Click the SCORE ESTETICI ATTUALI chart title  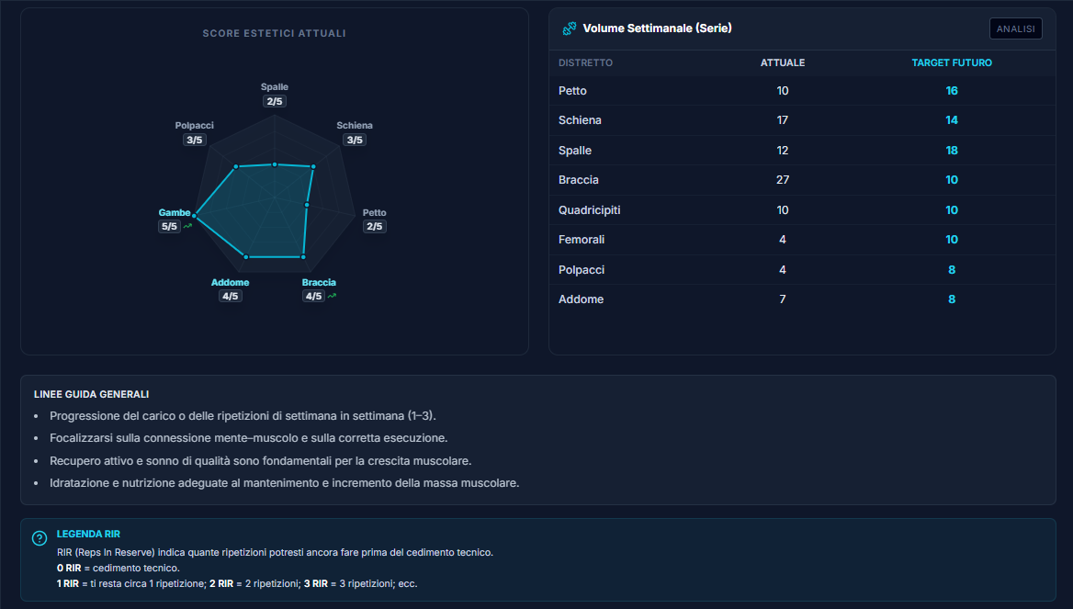pos(274,33)
